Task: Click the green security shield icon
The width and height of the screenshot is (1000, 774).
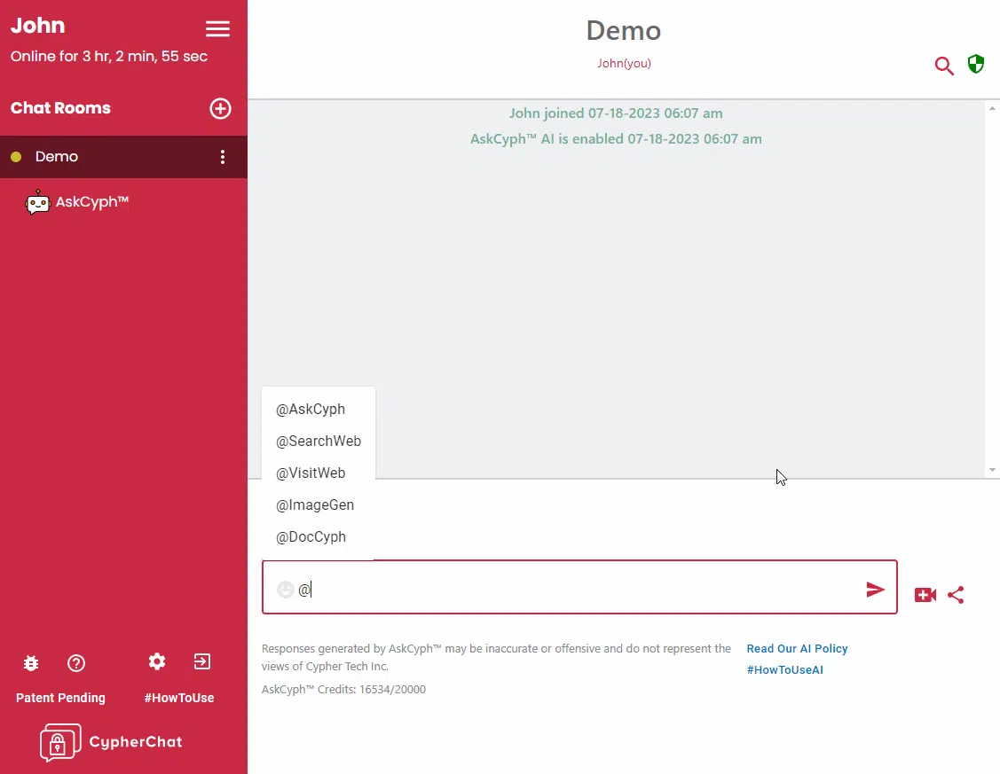Action: [x=976, y=64]
